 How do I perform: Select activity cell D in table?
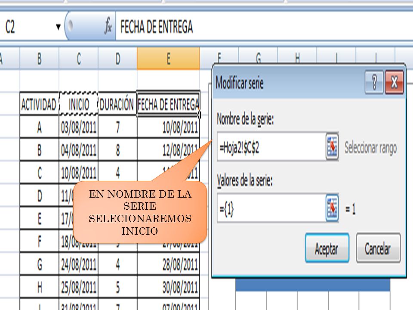point(39,195)
